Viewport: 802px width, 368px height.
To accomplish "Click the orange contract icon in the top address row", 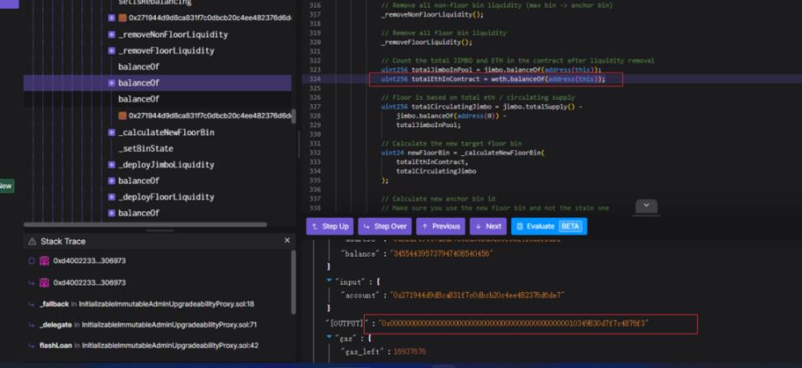I will point(122,18).
